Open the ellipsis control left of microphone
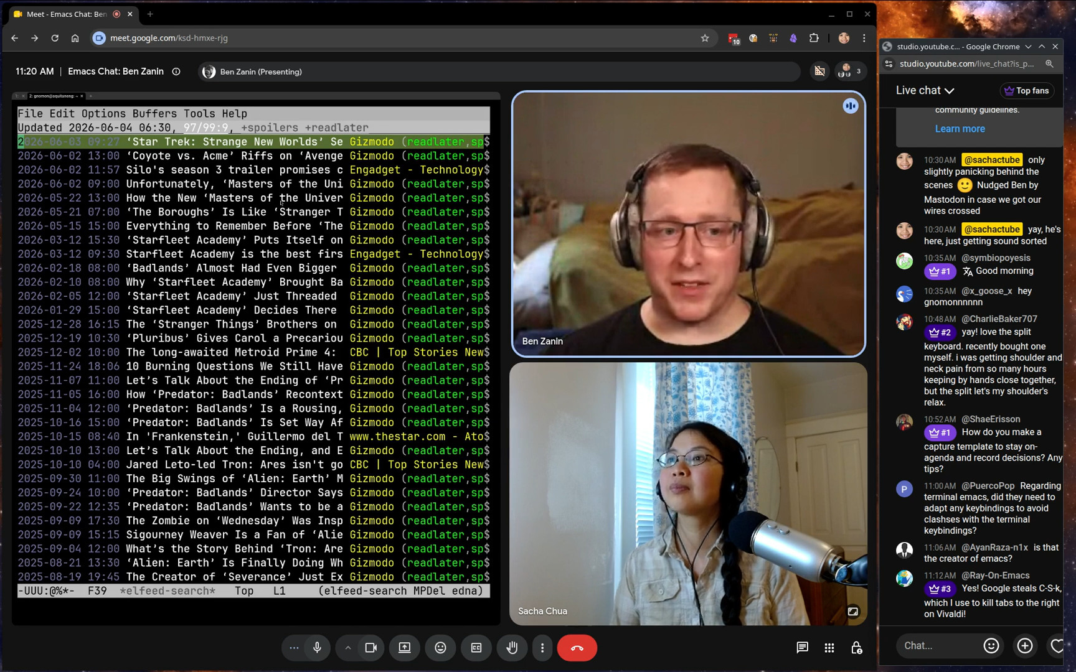The width and height of the screenshot is (1076, 672). (294, 648)
